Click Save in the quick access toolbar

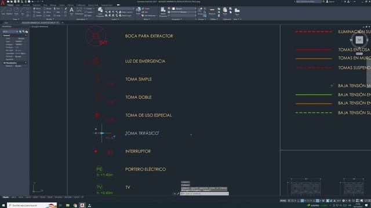[x=15, y=2]
